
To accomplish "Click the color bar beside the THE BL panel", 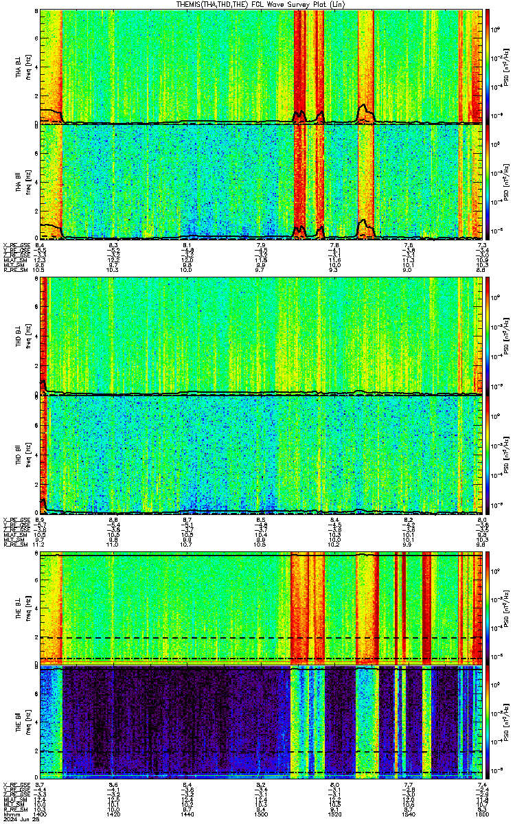I will (x=488, y=608).
